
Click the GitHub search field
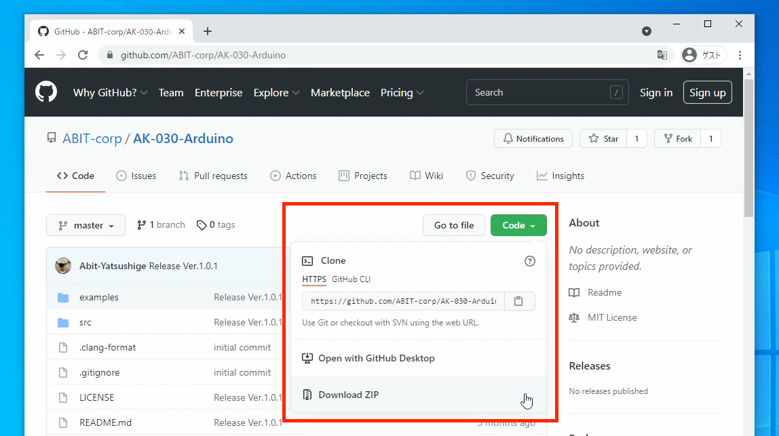[548, 92]
